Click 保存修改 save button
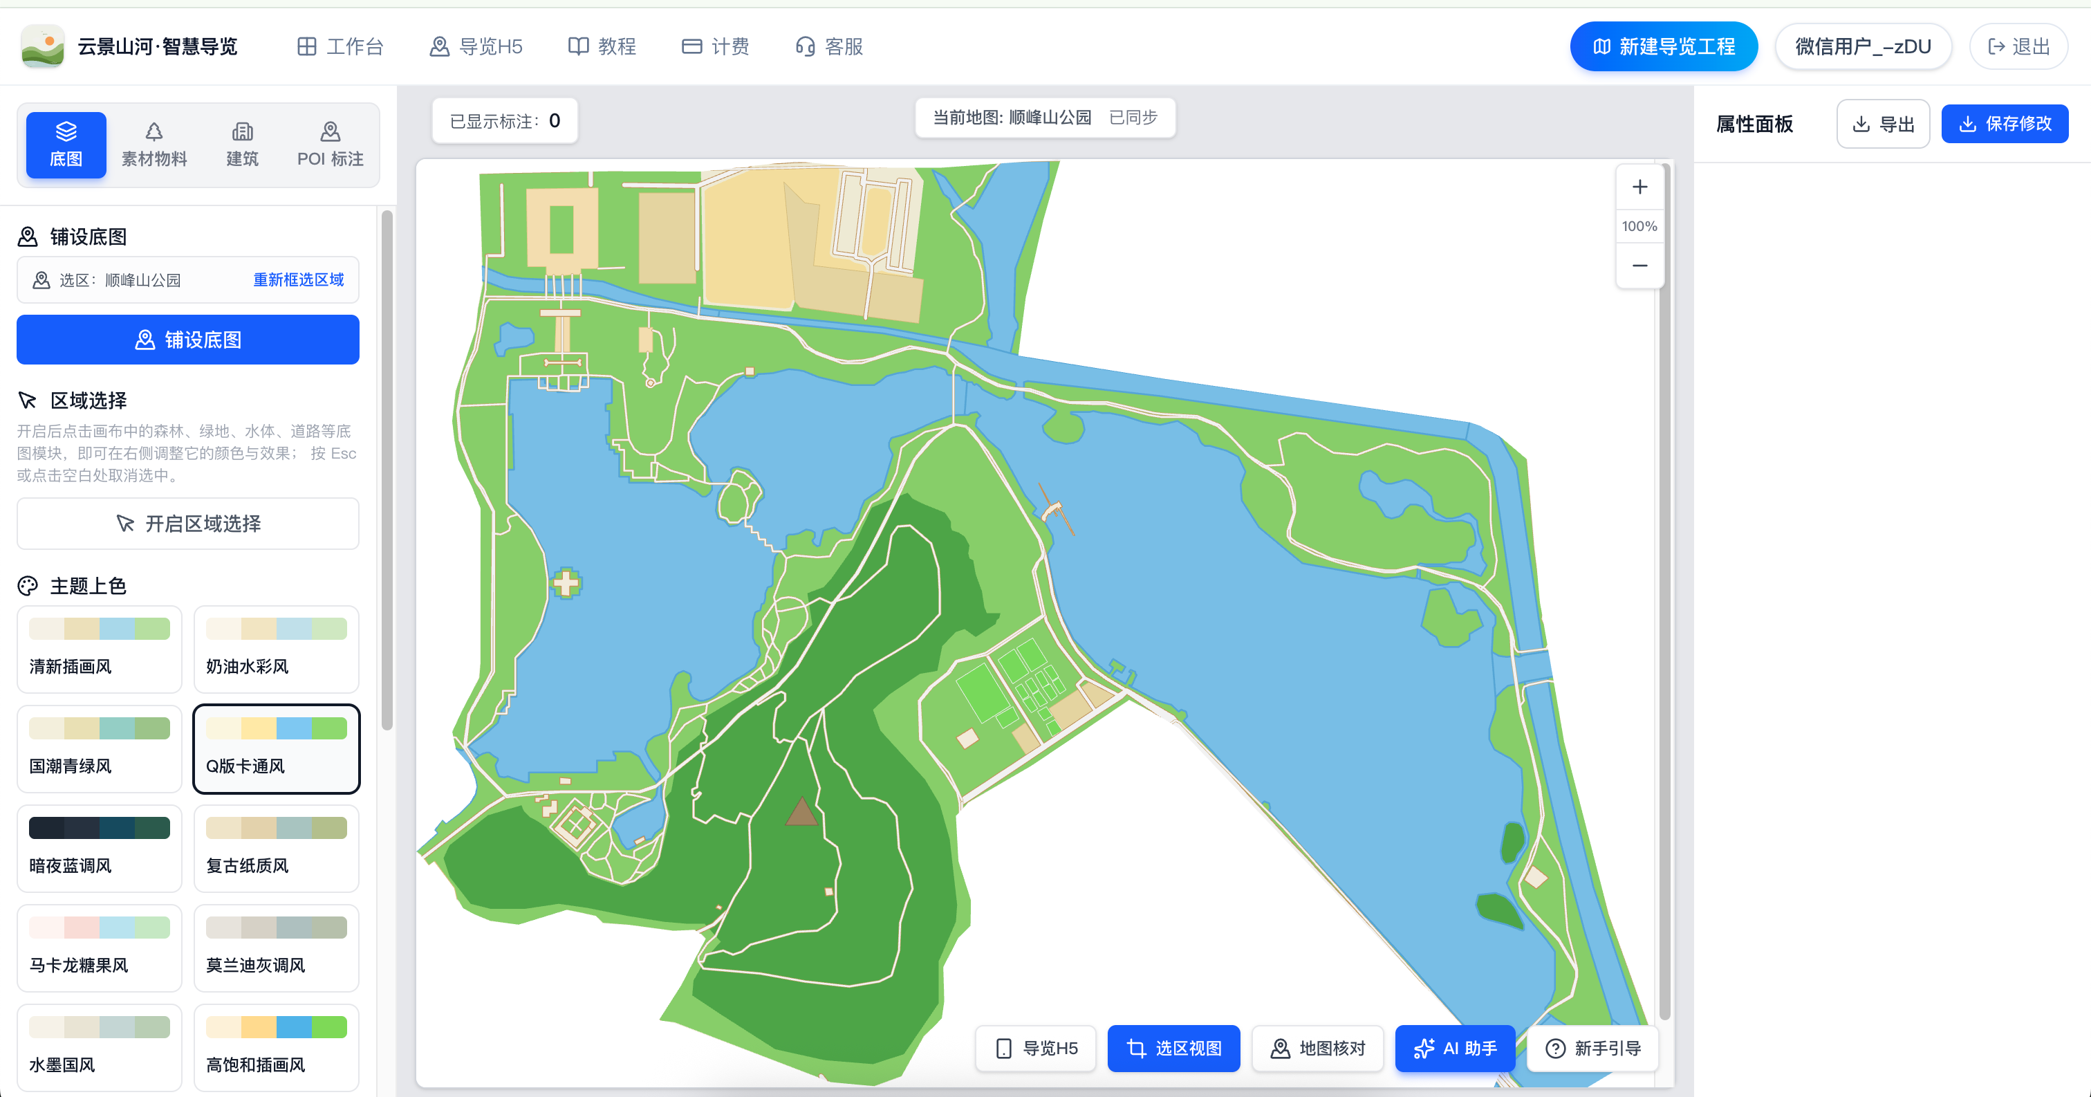 [2005, 125]
